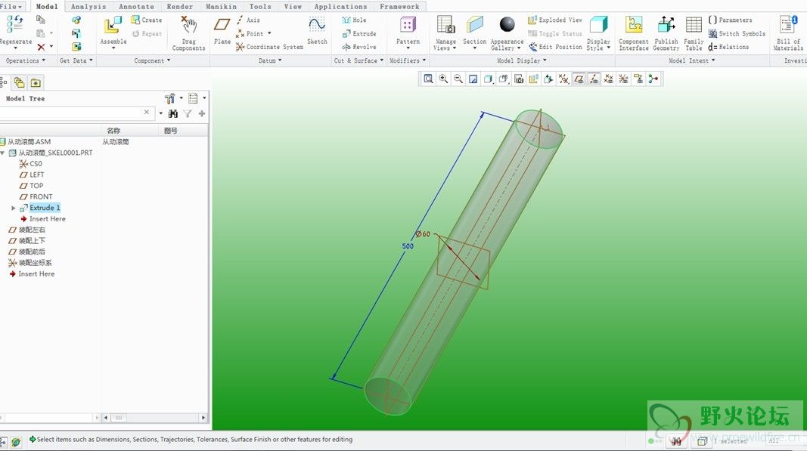The image size is (807, 451).
Task: Click the Publish Geometry icon
Action: point(666,25)
